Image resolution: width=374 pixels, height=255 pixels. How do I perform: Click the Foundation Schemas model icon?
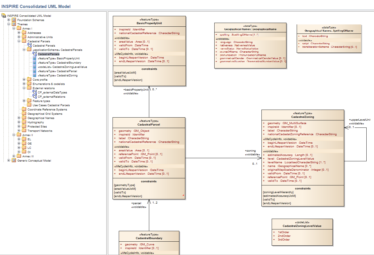point(13,20)
